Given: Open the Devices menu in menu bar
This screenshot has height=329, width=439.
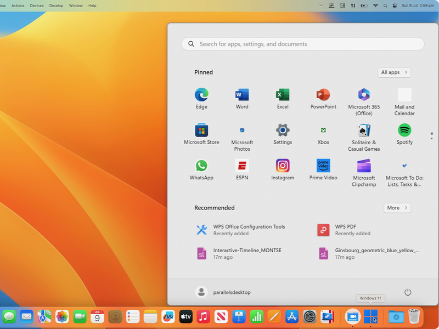Looking at the screenshot, I should point(37,5).
